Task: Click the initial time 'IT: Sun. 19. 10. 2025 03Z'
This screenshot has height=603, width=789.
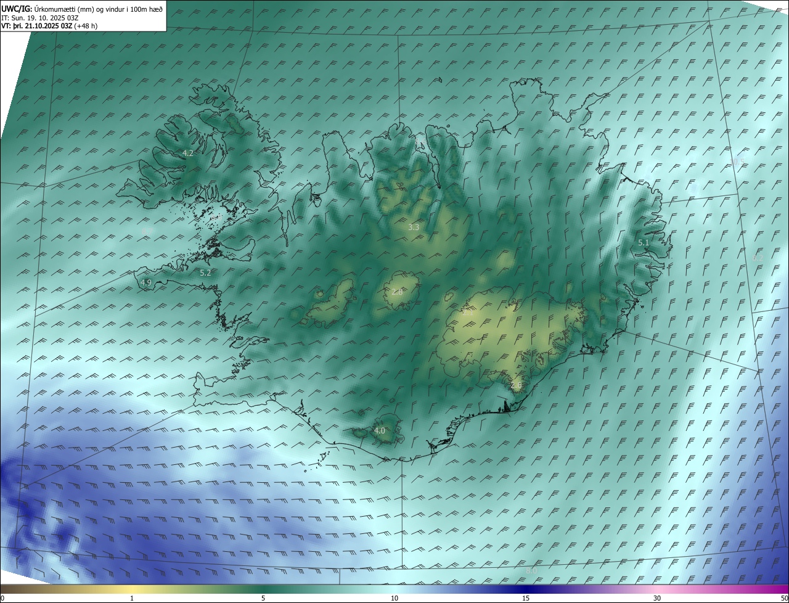Action: click(x=39, y=17)
